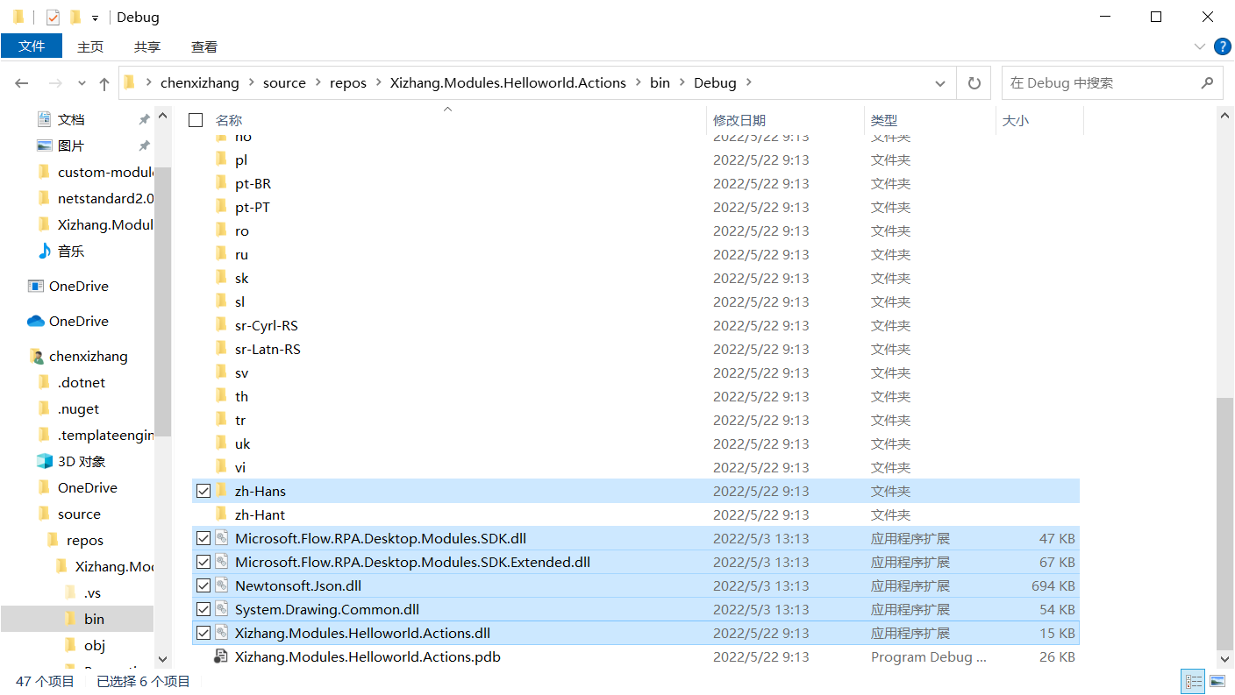Click the Forward navigation arrow
Screen dimensions: 1235x695
55,83
